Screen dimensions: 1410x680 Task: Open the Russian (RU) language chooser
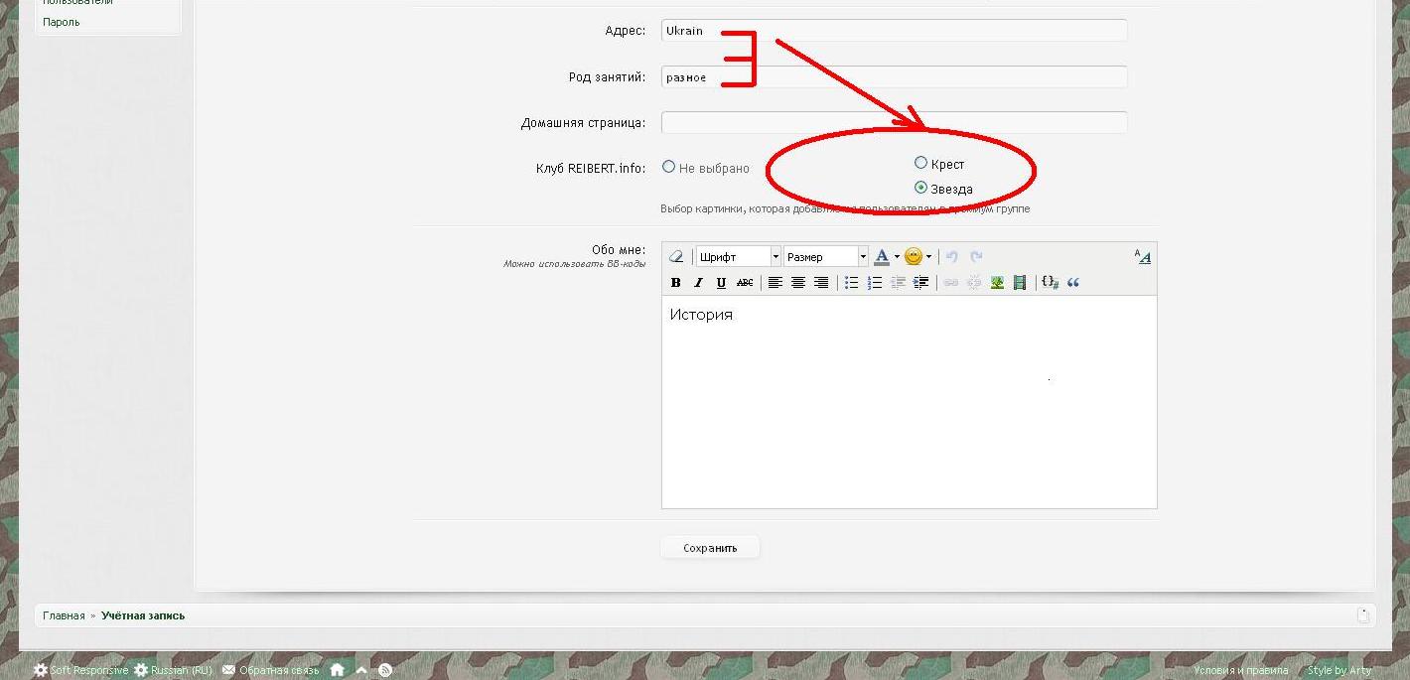[174, 670]
